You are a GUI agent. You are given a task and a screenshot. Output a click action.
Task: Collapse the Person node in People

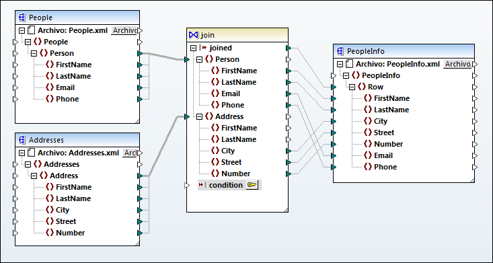(x=34, y=54)
